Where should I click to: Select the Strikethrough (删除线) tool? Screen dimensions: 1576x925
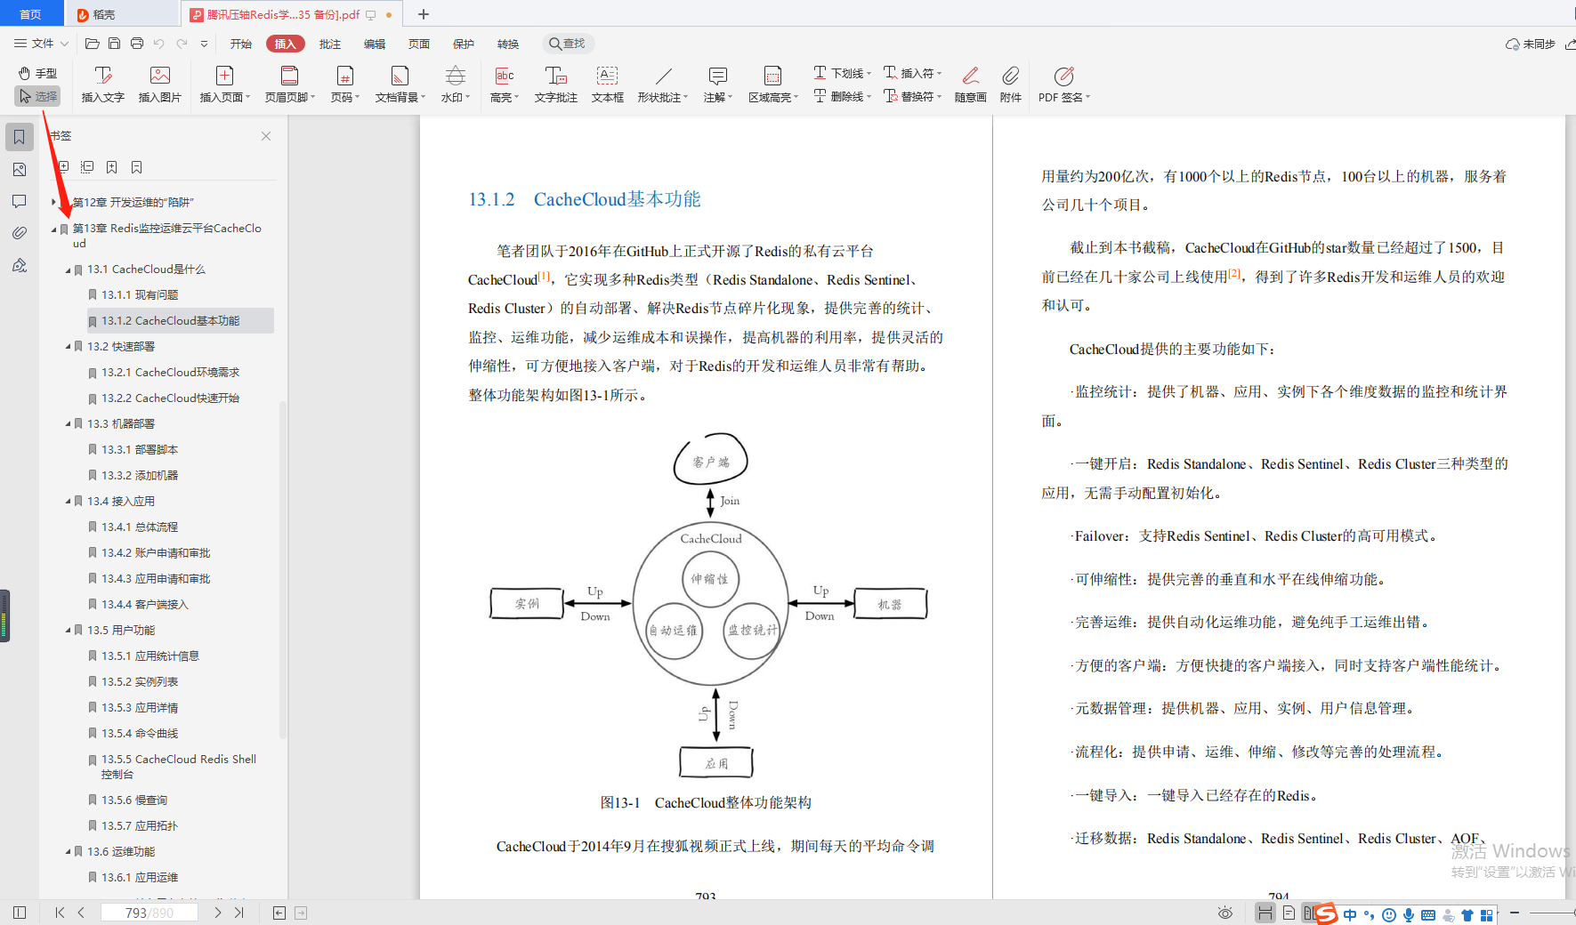point(842,96)
